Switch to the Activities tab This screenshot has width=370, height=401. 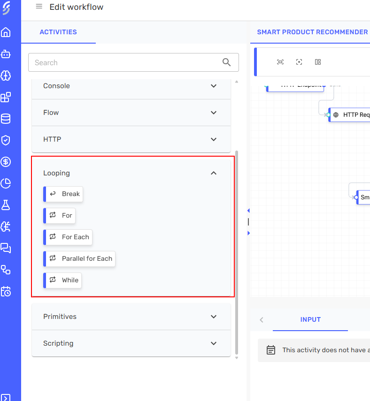58,32
